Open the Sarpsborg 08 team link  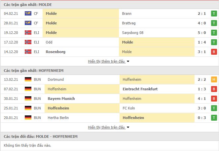click(133, 33)
